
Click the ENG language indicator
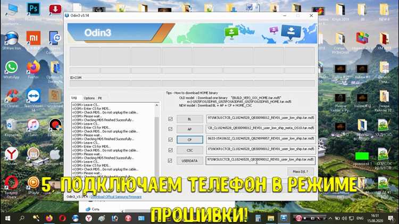[x=360, y=218]
